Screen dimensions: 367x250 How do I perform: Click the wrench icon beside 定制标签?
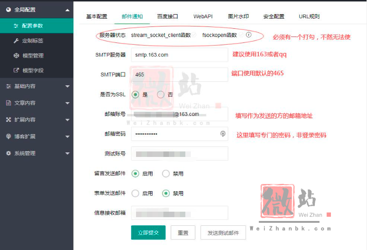[x=16, y=41]
